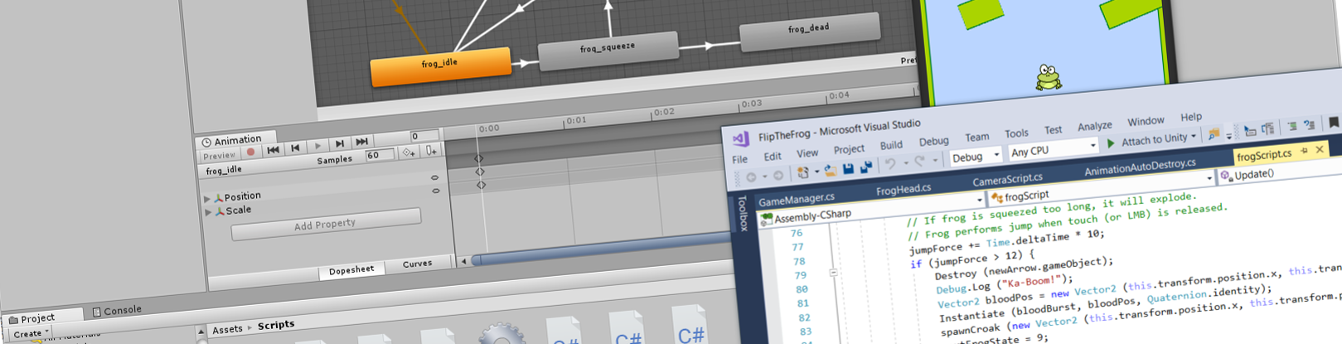Click the timeline horizontal scrollbar thumb
1342x344 pixels.
coord(601,249)
